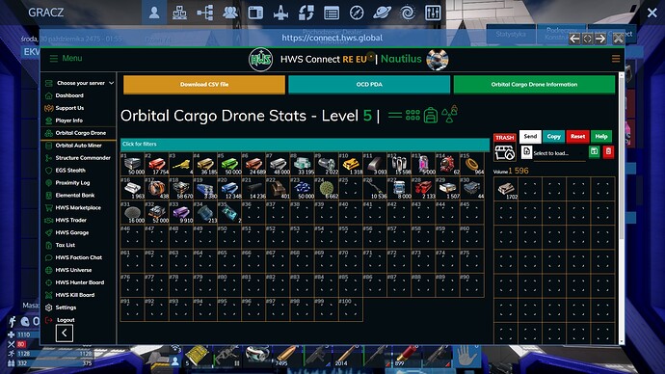This screenshot has width=665, height=374.
Task: Open the orange hamburger menu at top right
Action: click(616, 59)
